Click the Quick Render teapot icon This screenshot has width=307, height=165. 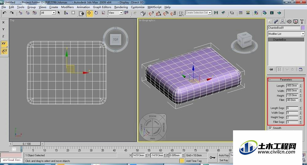[279, 13]
